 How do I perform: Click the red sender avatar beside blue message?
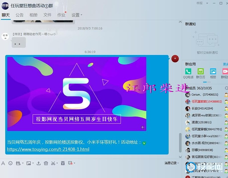tap(175, 59)
